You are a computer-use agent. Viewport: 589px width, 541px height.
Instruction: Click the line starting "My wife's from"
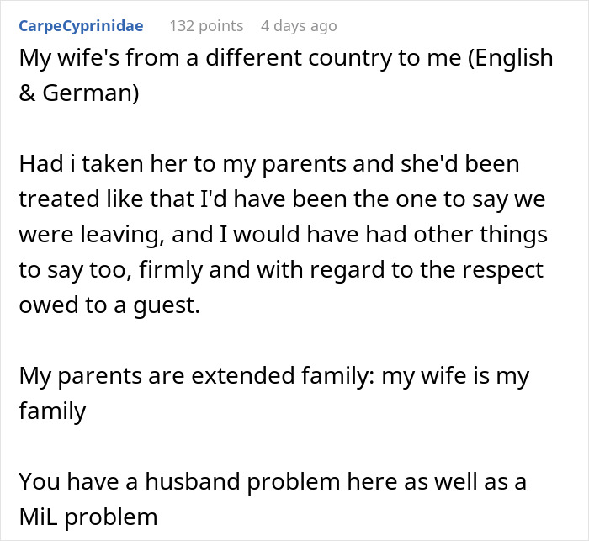click(286, 58)
